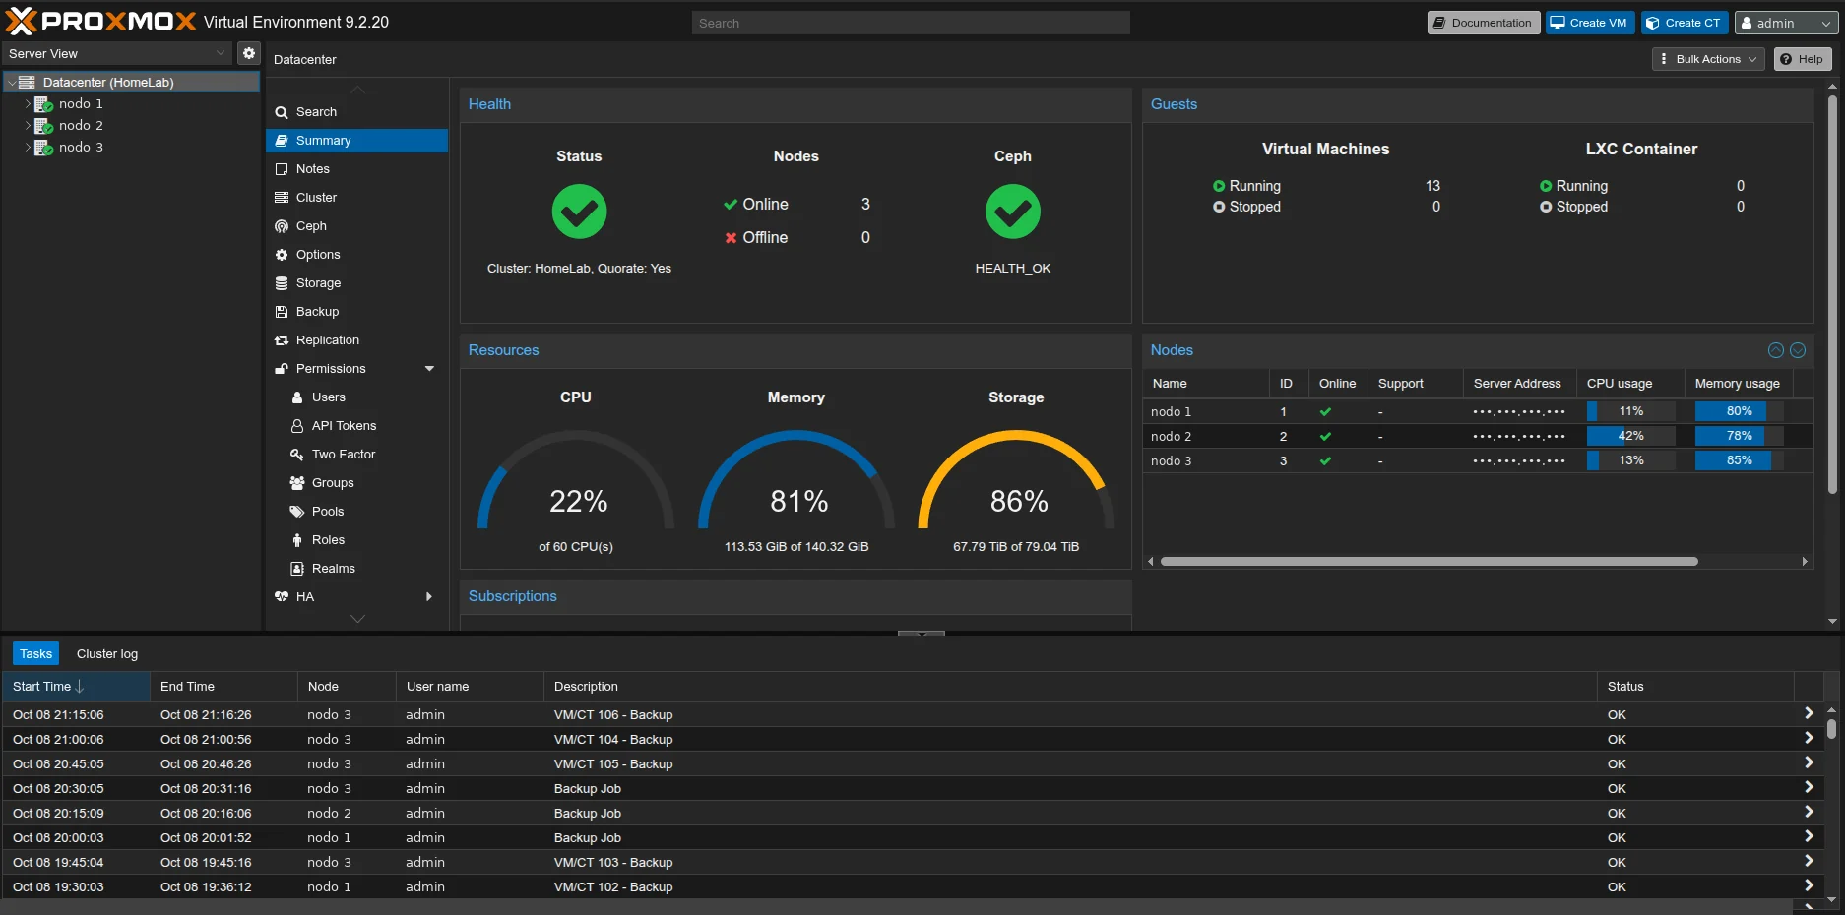The height and width of the screenshot is (915, 1845).
Task: Open the Server View settings gear
Action: [249, 53]
